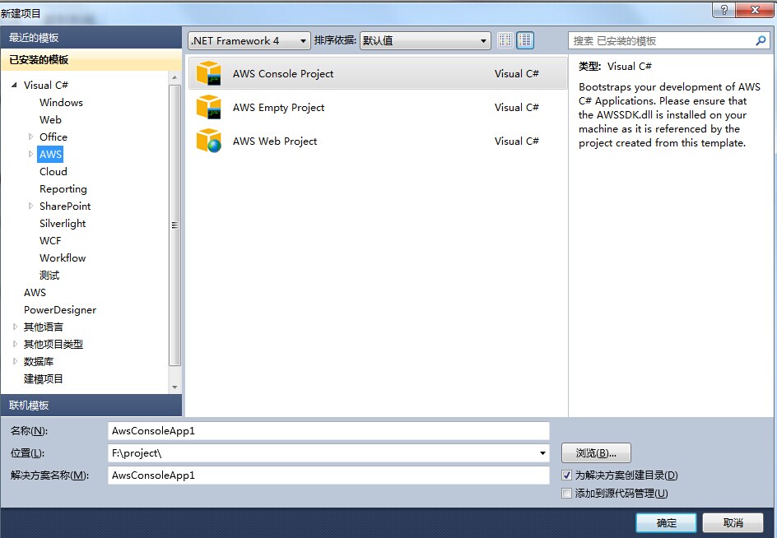Expand the 数据库 node
Image resolution: width=777 pixels, height=538 pixels.
coord(15,362)
